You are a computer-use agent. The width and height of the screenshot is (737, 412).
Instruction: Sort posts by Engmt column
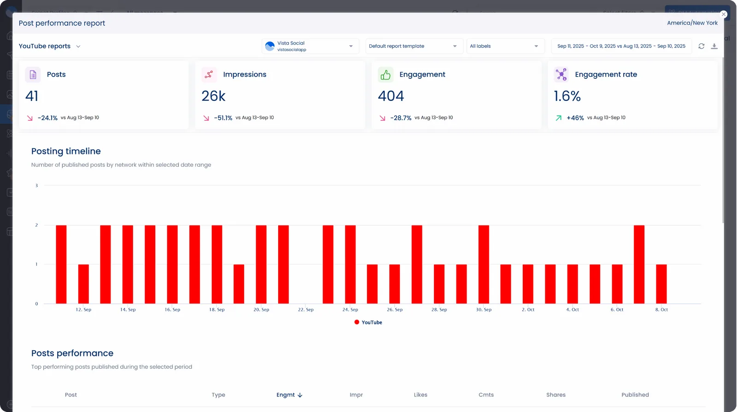[289, 395]
